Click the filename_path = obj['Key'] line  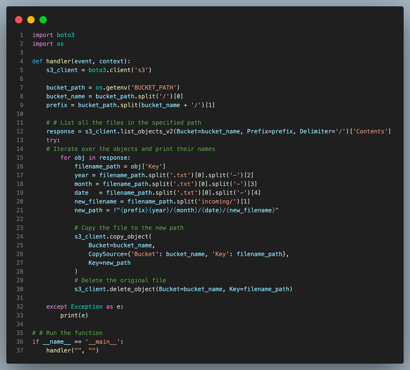(120, 167)
